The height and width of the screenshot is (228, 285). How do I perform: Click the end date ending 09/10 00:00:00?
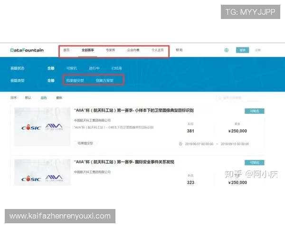point(235,144)
